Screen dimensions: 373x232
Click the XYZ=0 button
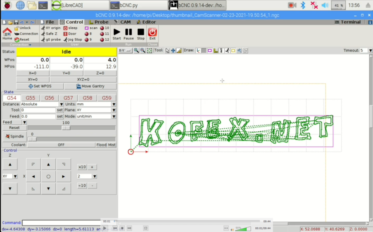point(83,80)
